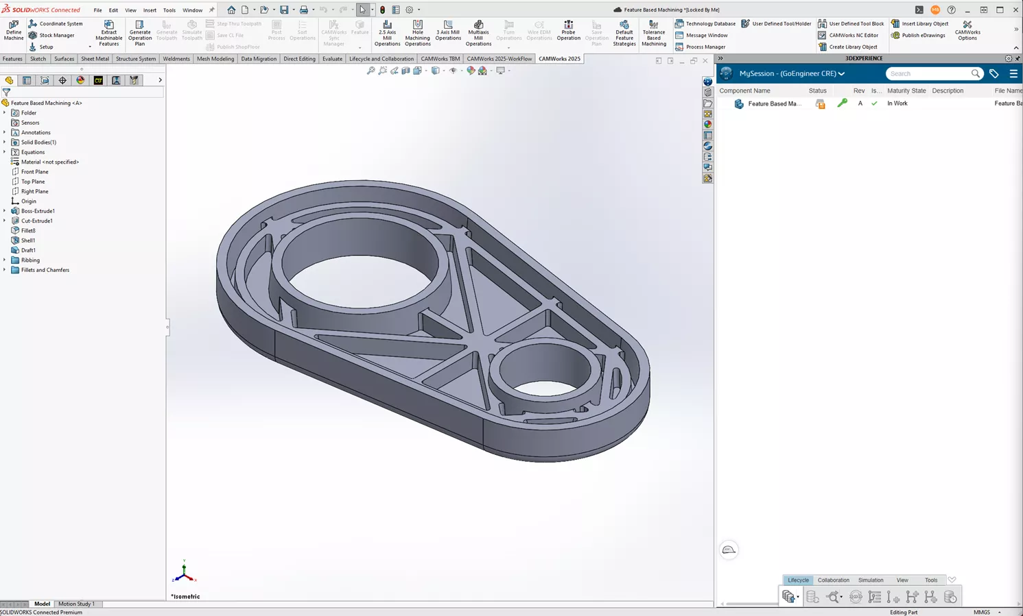Viewport: 1023px width, 616px height.
Task: Click Create Library Object
Action: [x=847, y=47]
